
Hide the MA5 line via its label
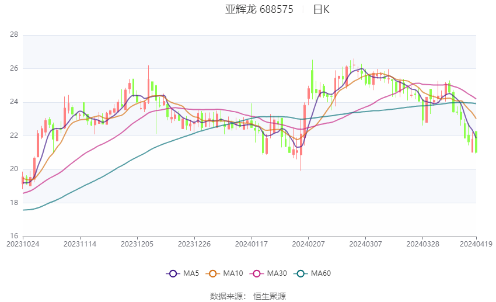pos(191,273)
